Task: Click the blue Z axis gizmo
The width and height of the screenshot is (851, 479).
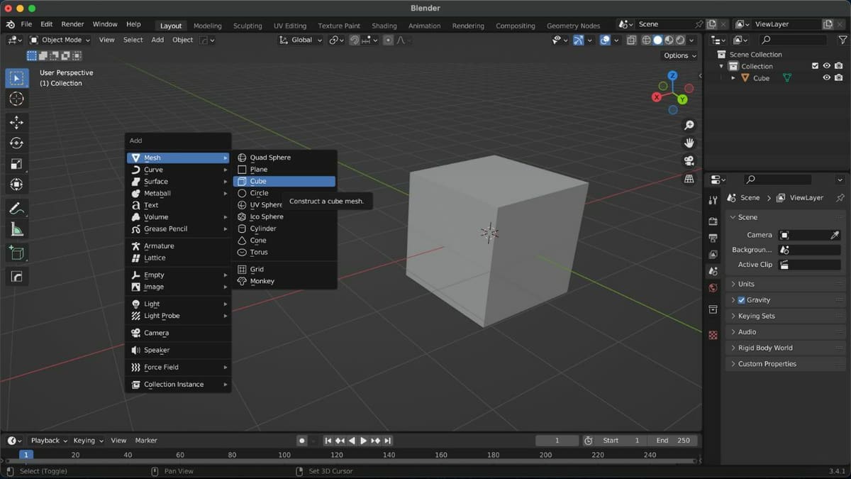Action: click(x=672, y=76)
